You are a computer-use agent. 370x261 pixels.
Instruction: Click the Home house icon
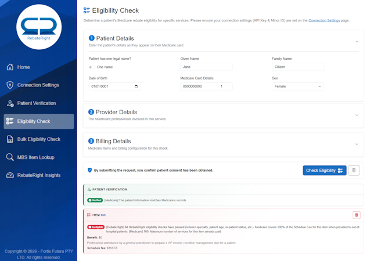[x=10, y=67]
